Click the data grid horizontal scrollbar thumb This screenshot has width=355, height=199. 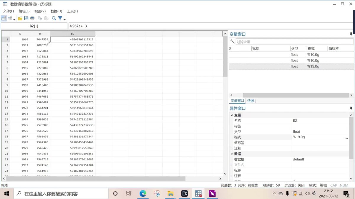pyautogui.click(x=96, y=179)
